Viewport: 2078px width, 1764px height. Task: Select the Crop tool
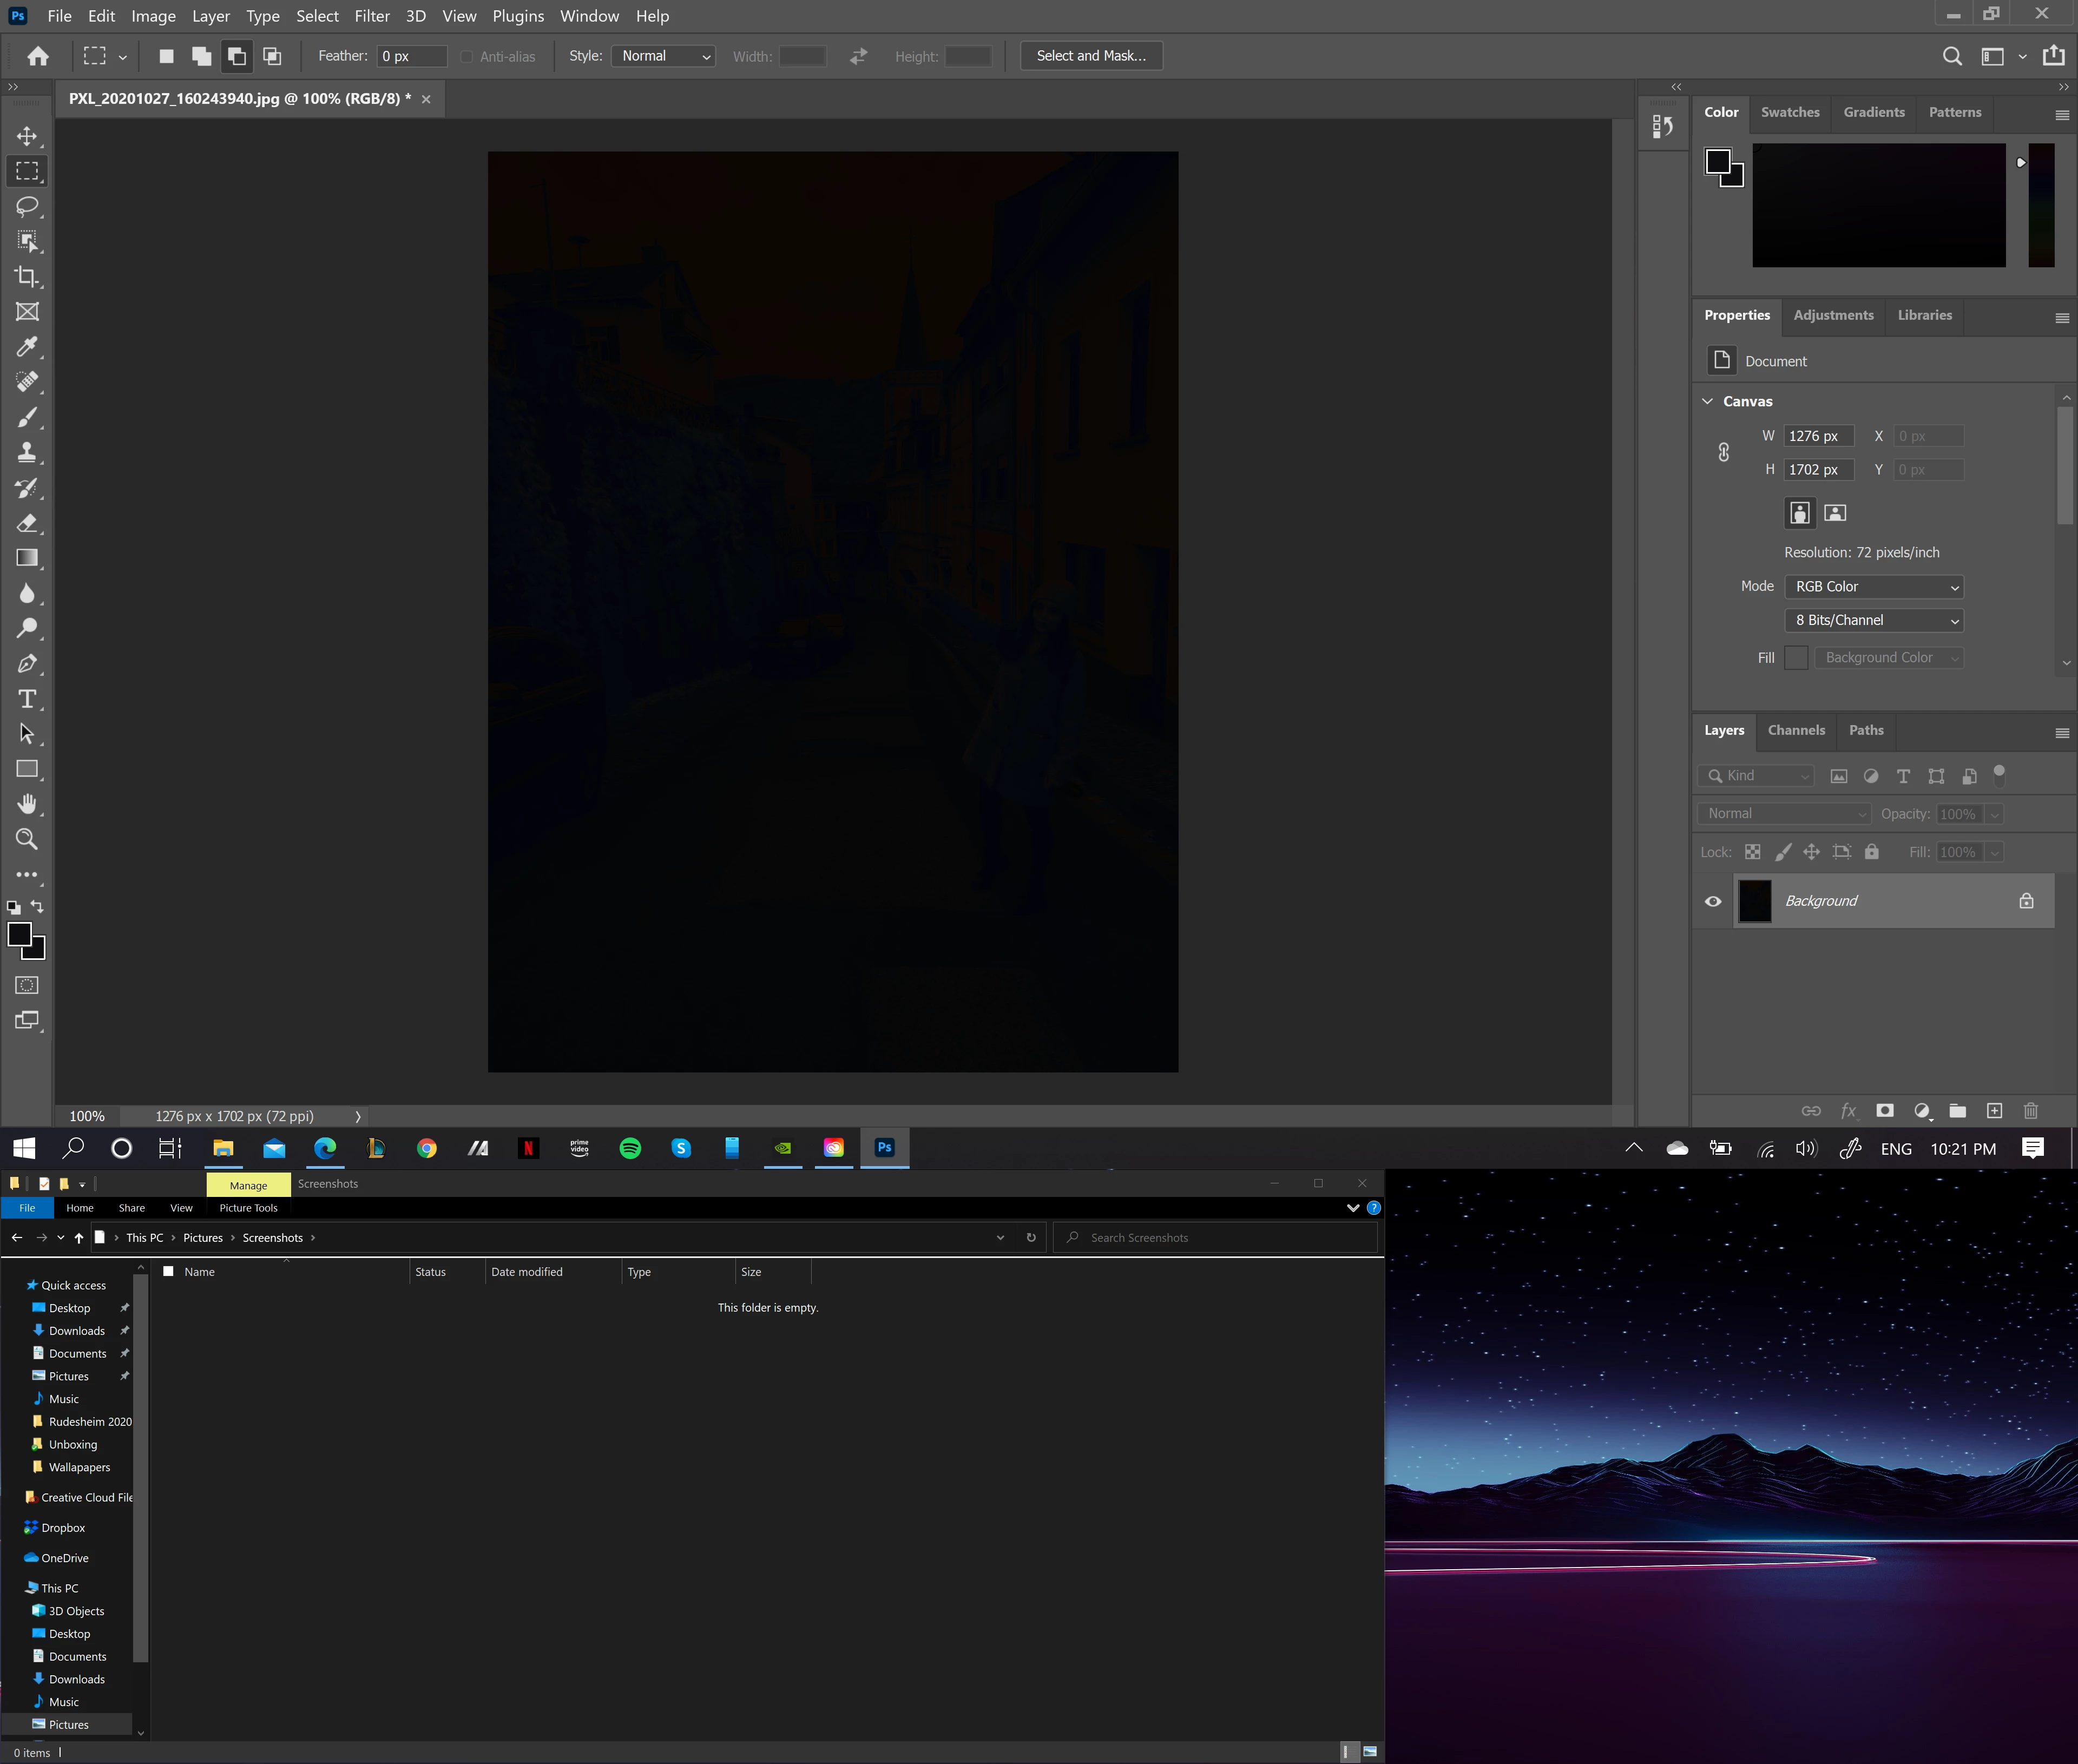tap(27, 277)
